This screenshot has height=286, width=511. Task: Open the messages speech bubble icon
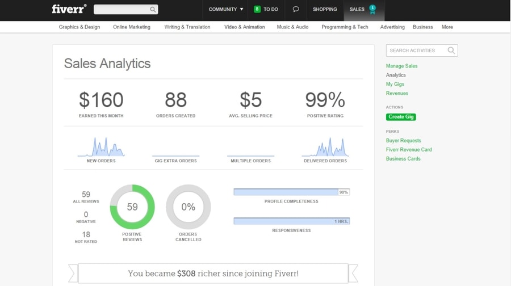coord(296,9)
